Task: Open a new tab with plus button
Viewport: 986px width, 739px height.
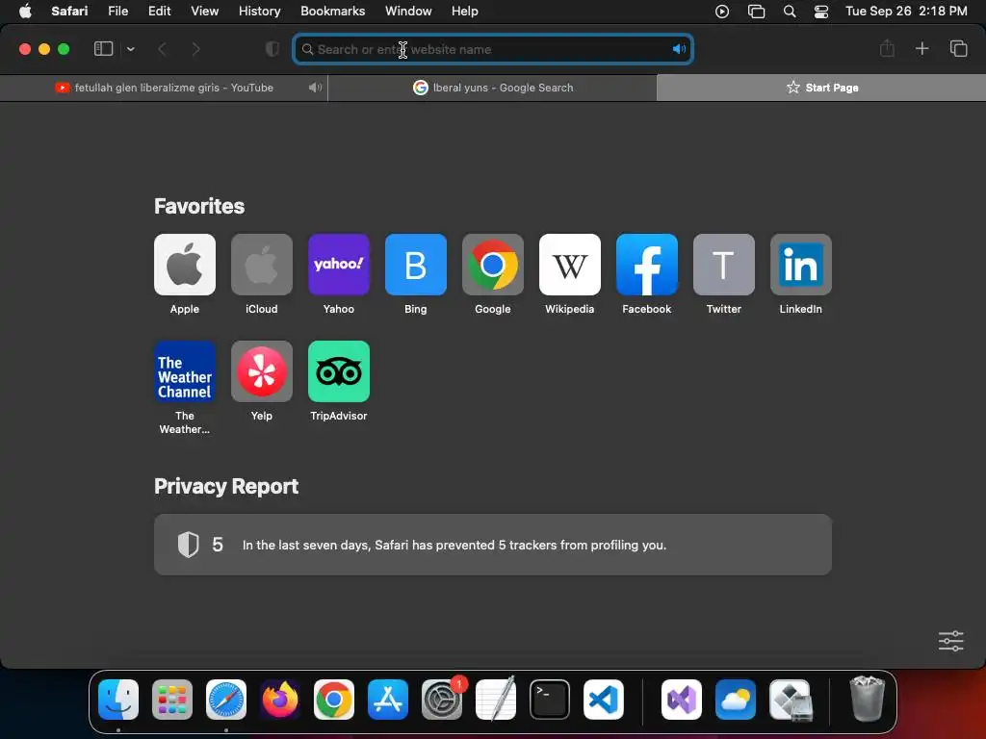Action: [921, 48]
